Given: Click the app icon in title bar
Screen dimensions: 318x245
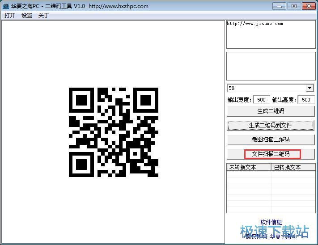Looking at the screenshot, I should coord(6,6).
